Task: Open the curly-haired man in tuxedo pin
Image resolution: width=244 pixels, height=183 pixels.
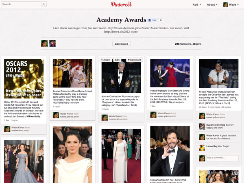Action: point(170,151)
